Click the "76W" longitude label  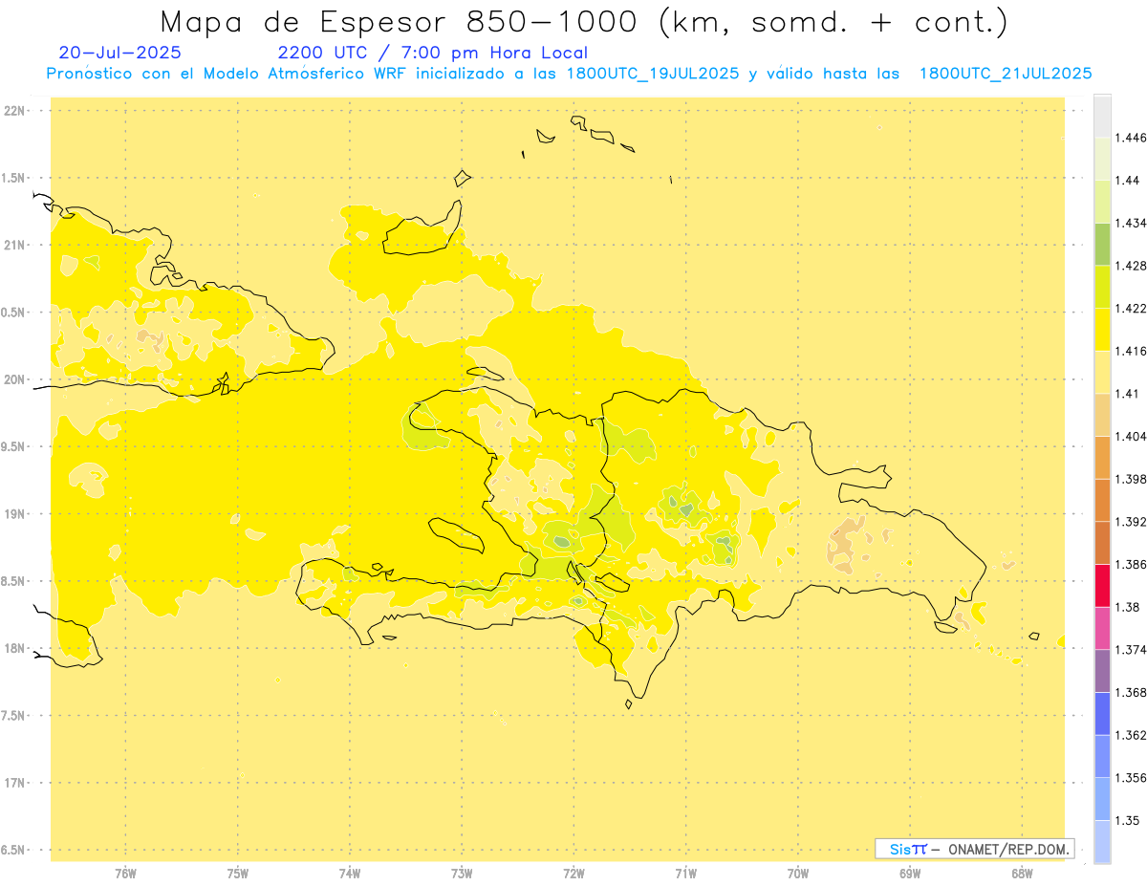[125, 873]
